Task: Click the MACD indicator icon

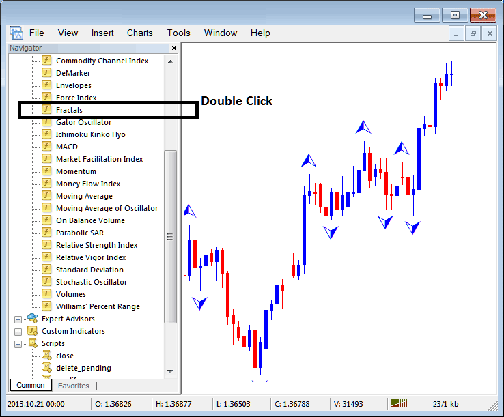Action: (x=46, y=146)
